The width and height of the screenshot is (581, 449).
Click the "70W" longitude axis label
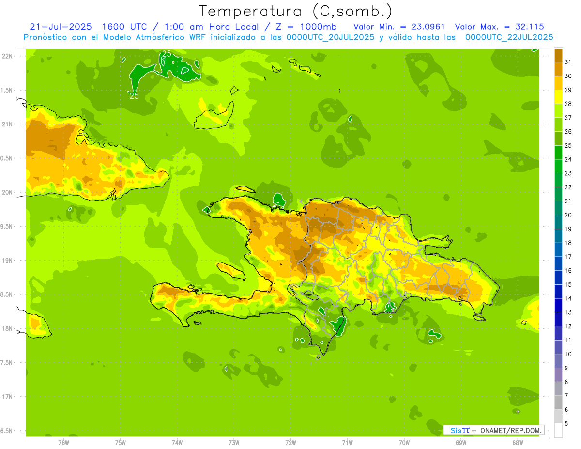(x=404, y=442)
